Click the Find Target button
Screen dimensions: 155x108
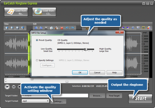114,96
